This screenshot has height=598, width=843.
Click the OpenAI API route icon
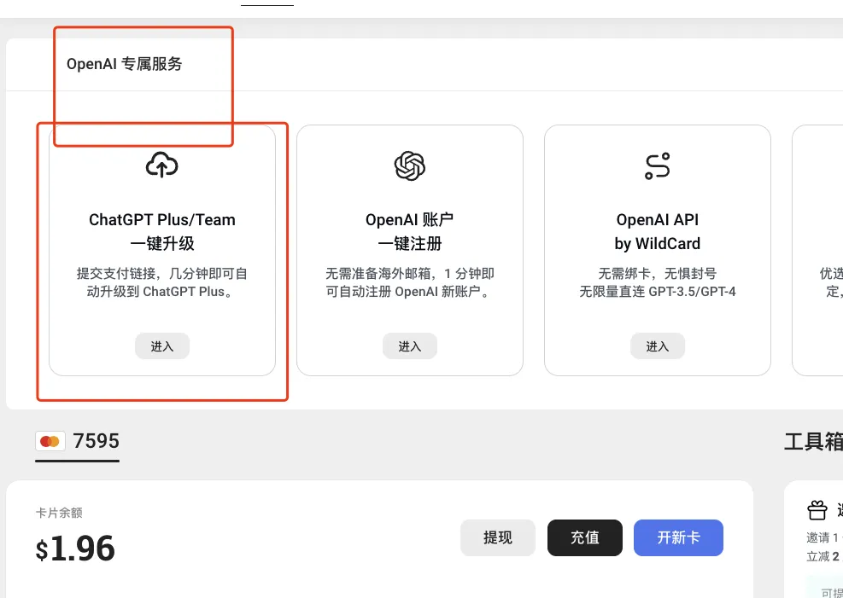657,165
